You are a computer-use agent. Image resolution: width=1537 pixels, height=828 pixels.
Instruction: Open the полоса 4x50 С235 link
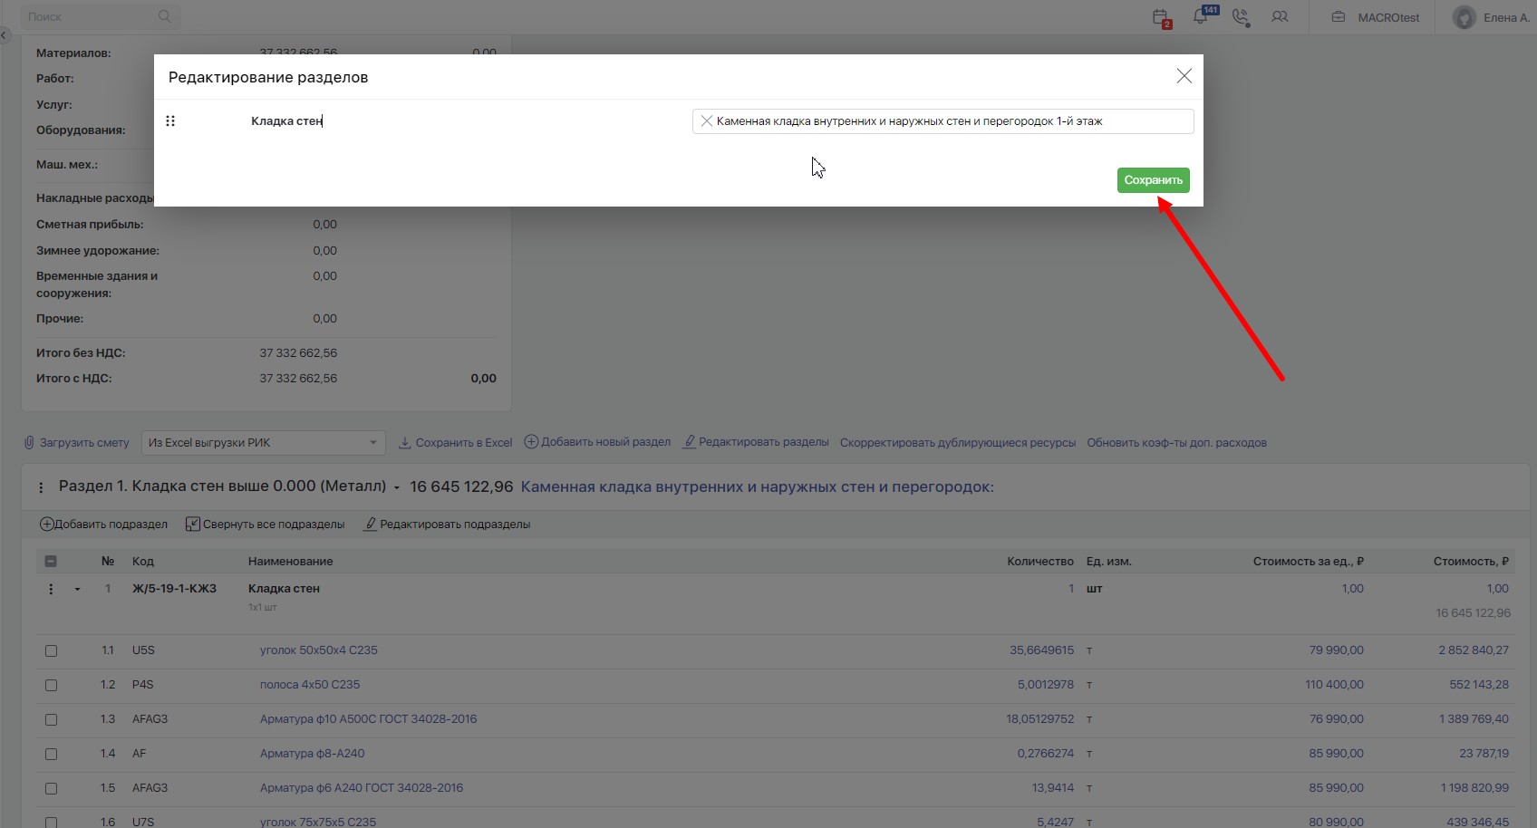coord(310,685)
